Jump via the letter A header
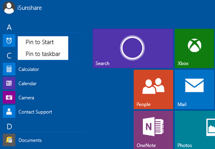This screenshot has height=149, width=215. (9, 27)
